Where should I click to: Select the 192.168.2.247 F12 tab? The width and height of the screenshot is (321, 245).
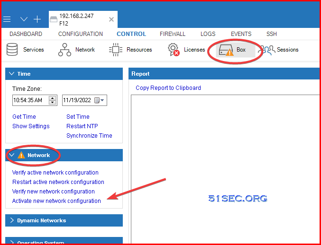[83, 19]
